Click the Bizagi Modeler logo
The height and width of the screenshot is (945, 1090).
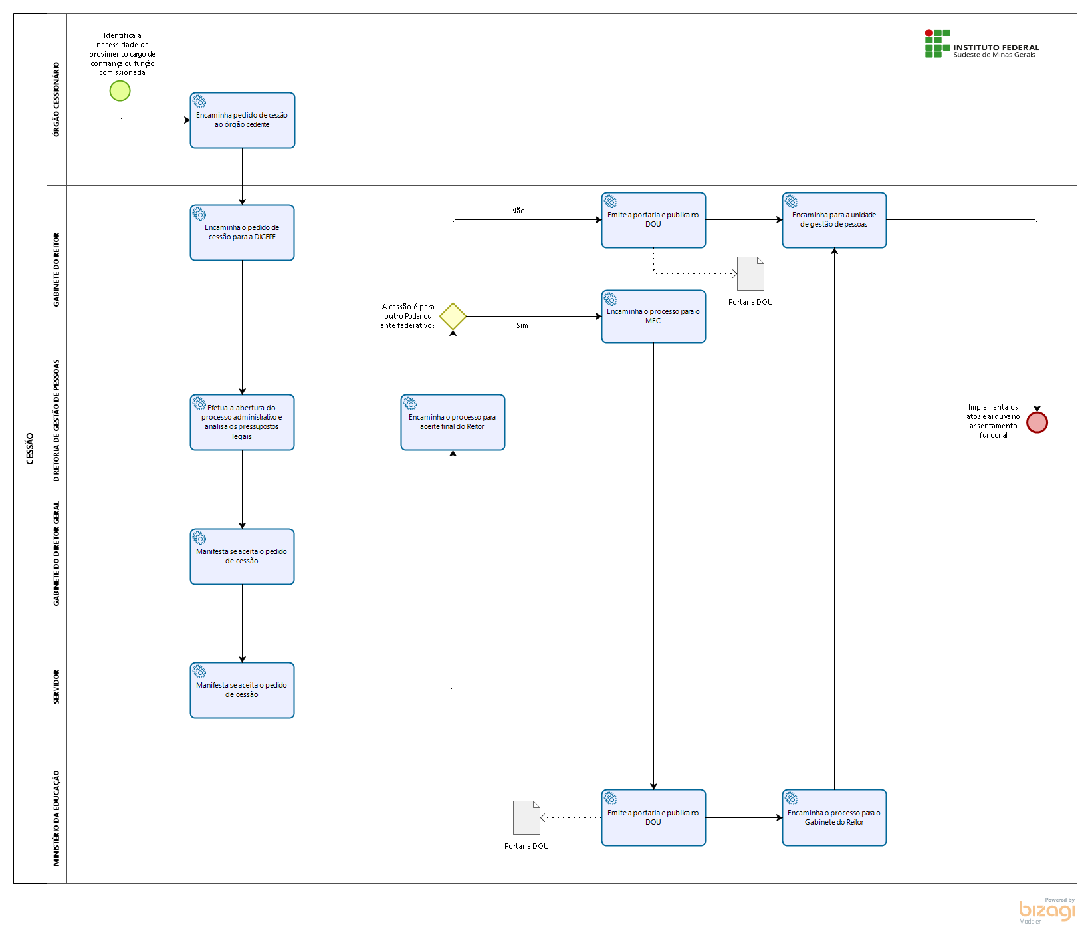[x=1047, y=910]
